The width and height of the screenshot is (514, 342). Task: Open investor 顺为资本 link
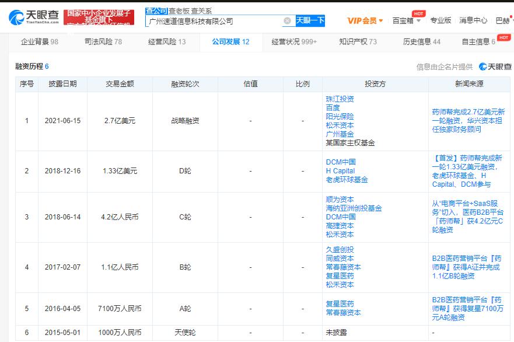tap(340, 200)
